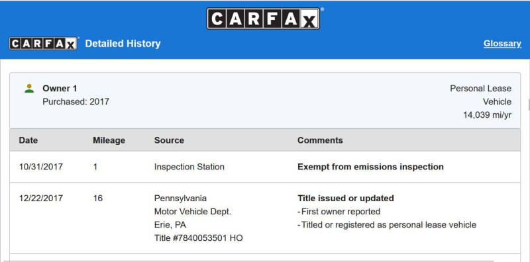Click the Detailed History heading
Screen dimensions: 530x262
[x=123, y=44]
